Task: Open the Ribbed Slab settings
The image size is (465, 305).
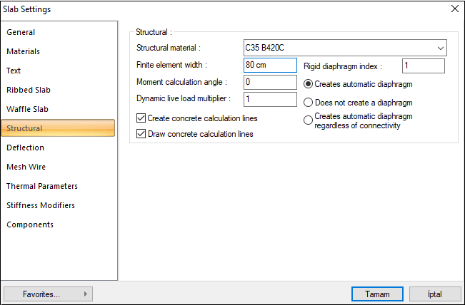Action: pos(29,90)
